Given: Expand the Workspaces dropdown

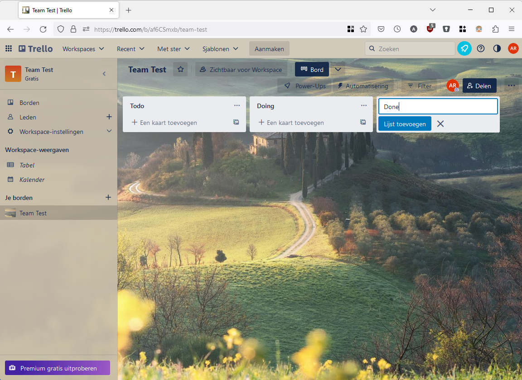Looking at the screenshot, I should click(83, 49).
